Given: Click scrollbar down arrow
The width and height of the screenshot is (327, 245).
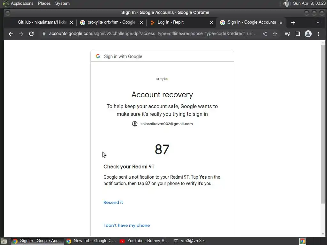Looking at the screenshot, I should (323, 234).
